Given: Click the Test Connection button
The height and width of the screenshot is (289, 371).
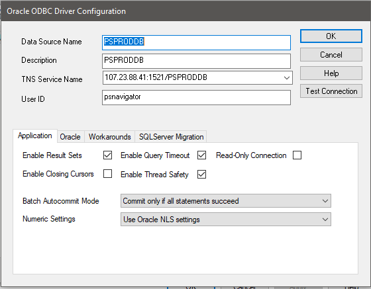Looking at the screenshot, I should [331, 91].
